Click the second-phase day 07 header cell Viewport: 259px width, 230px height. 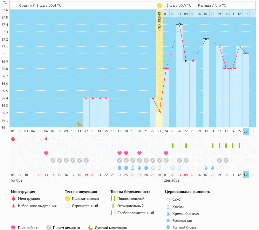click(206, 14)
